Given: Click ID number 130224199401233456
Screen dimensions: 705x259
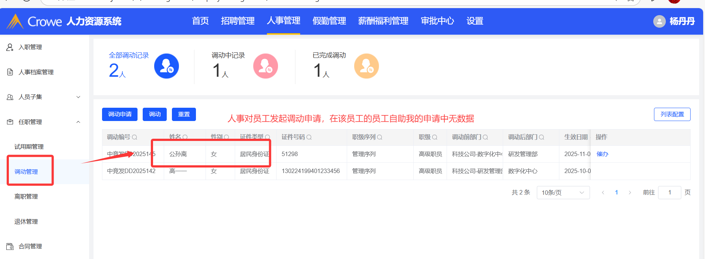Looking at the screenshot, I should (x=311, y=171).
